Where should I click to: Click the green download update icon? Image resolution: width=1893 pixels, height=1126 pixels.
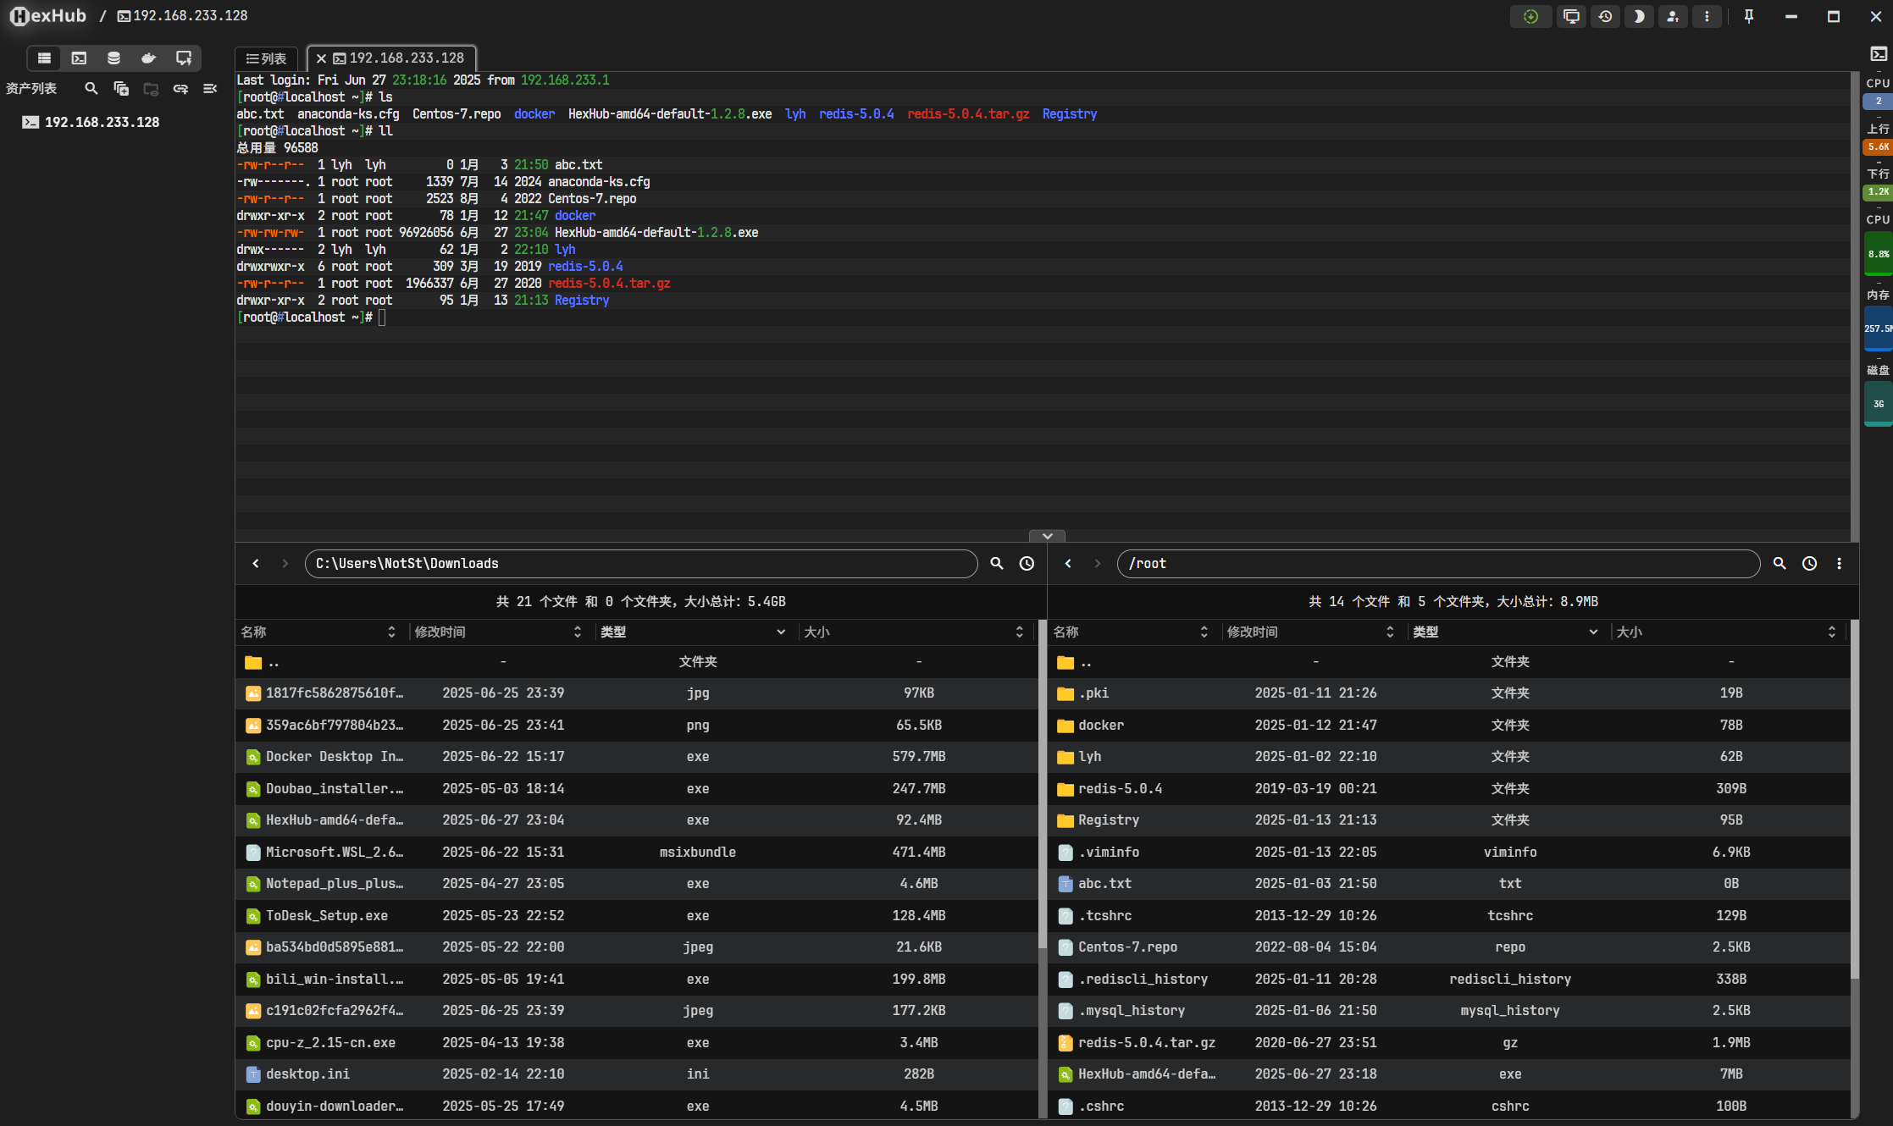pyautogui.click(x=1530, y=16)
